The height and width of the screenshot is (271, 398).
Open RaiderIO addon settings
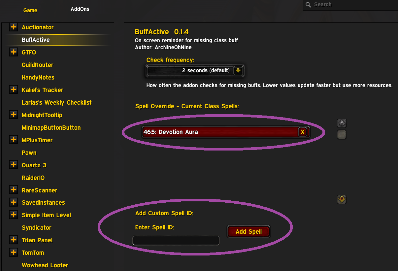pyautogui.click(x=33, y=178)
